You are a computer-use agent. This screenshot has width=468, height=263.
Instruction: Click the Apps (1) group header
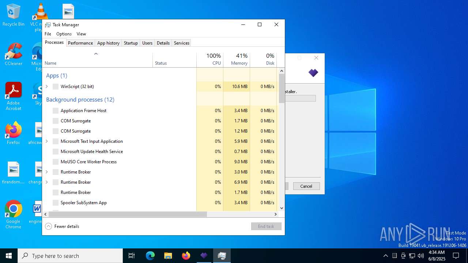coord(57,76)
